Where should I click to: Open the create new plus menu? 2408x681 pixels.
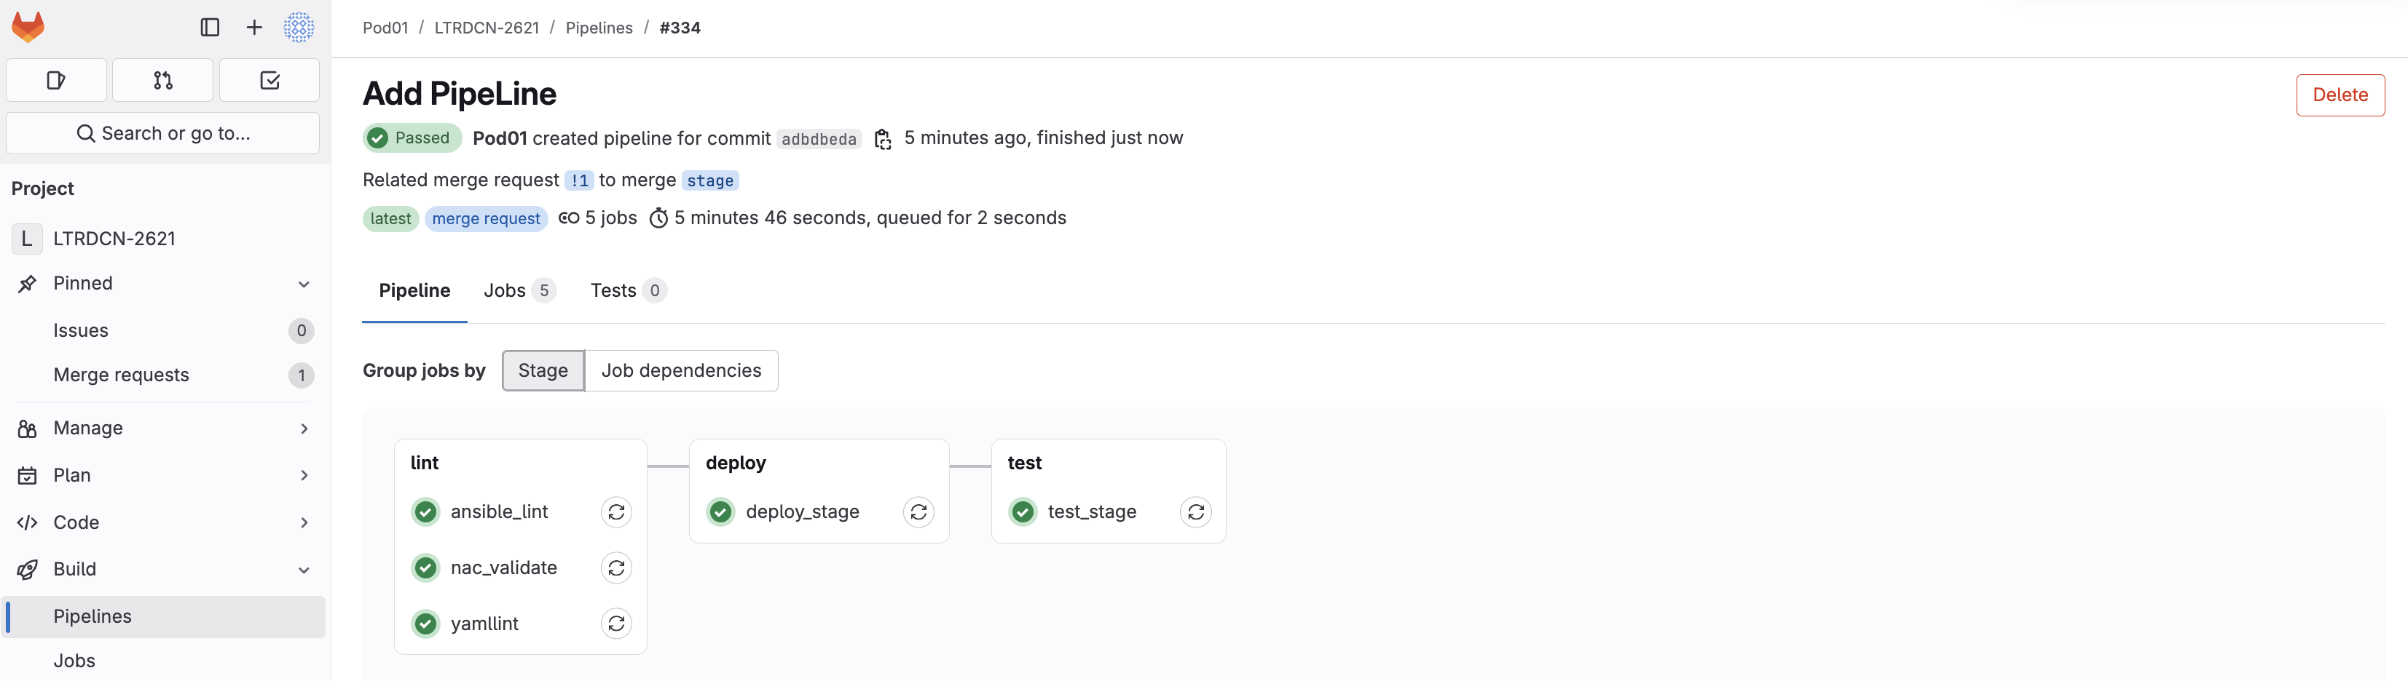point(254,27)
